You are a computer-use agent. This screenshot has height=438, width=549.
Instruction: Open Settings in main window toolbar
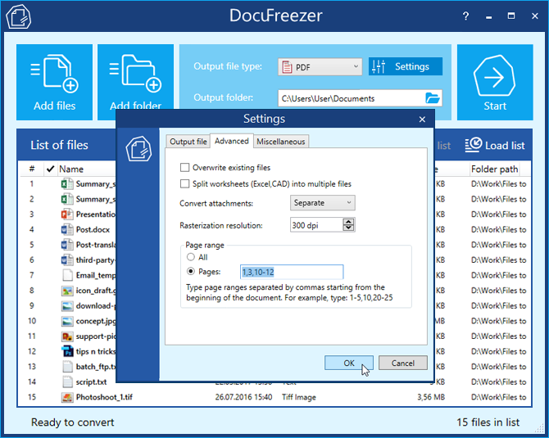tap(406, 66)
